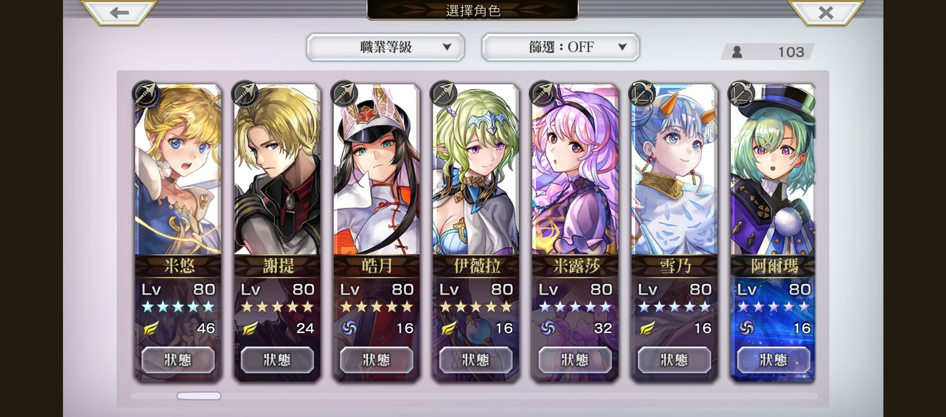The image size is (946, 417).
Task: Click the back arrow button
Action: (x=119, y=12)
